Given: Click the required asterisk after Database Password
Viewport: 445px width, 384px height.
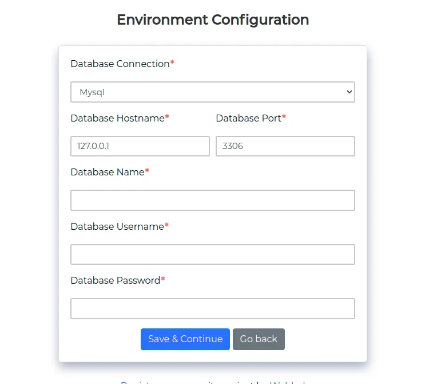Looking at the screenshot, I should click(x=163, y=280).
